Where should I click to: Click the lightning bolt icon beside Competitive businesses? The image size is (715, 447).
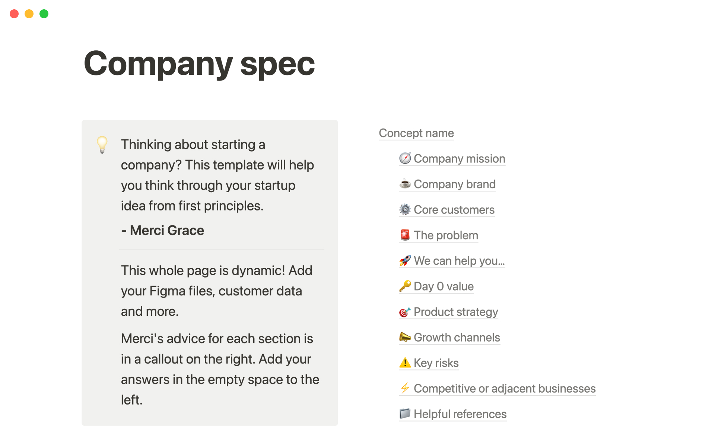[x=405, y=388]
